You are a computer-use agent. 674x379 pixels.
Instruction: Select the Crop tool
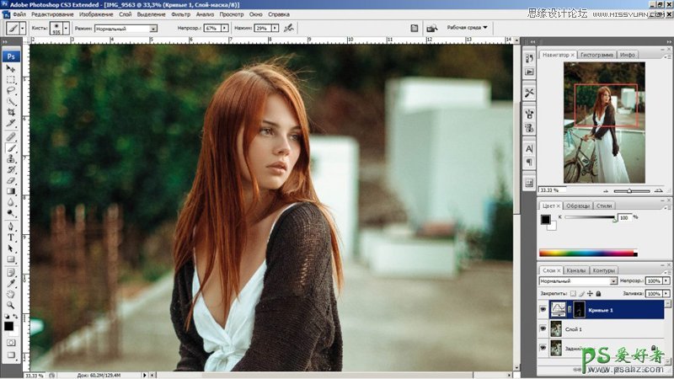click(x=11, y=111)
